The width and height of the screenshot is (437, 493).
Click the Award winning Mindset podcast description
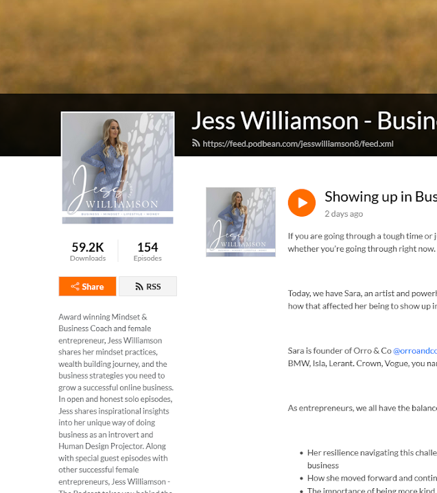116,402
